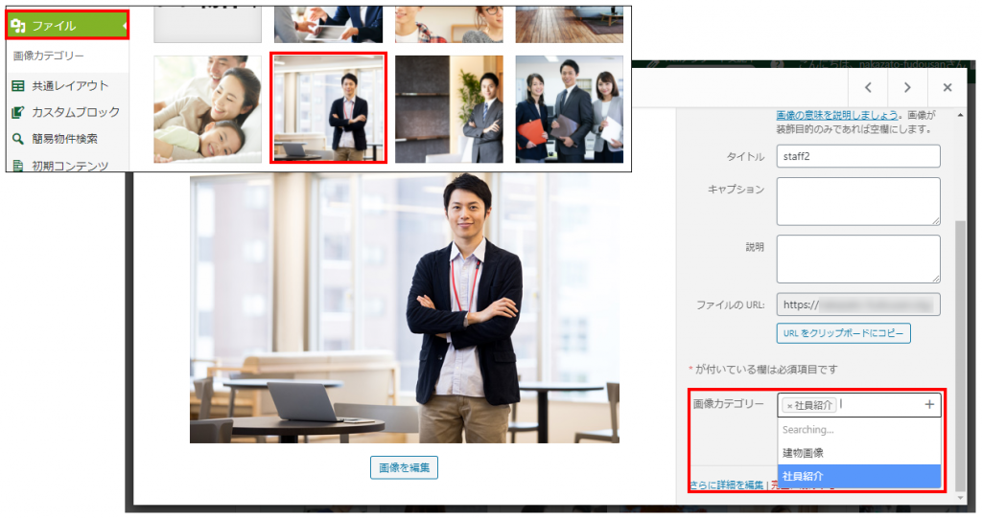982x519 pixels.
Task: Go to previous image with left chevron
Action: (x=866, y=87)
